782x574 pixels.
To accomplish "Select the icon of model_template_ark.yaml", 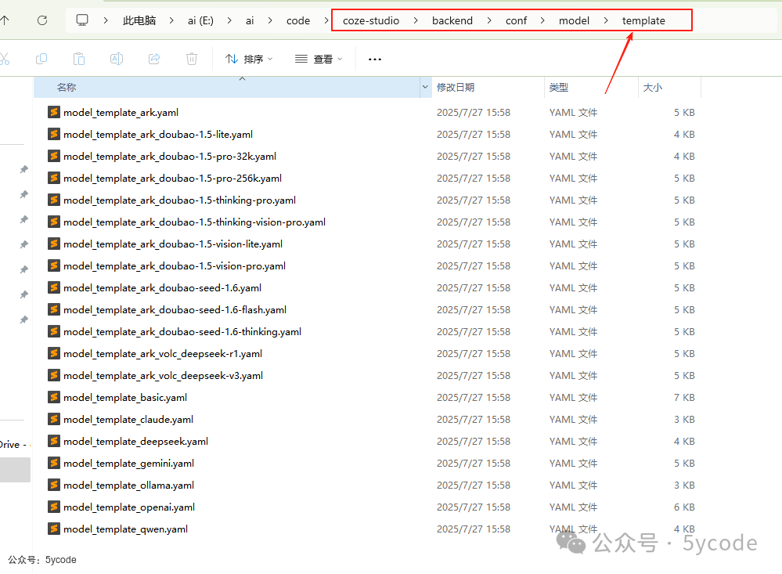I will click(54, 112).
